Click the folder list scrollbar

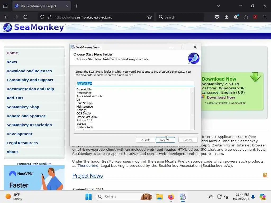[x=192, y=104]
